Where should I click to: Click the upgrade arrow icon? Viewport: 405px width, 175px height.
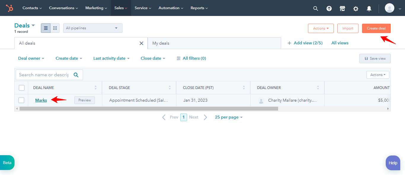pos(329,8)
